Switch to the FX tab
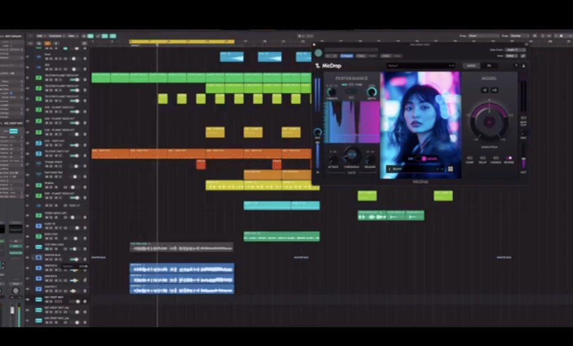The width and height of the screenshot is (573, 346). pos(489,66)
